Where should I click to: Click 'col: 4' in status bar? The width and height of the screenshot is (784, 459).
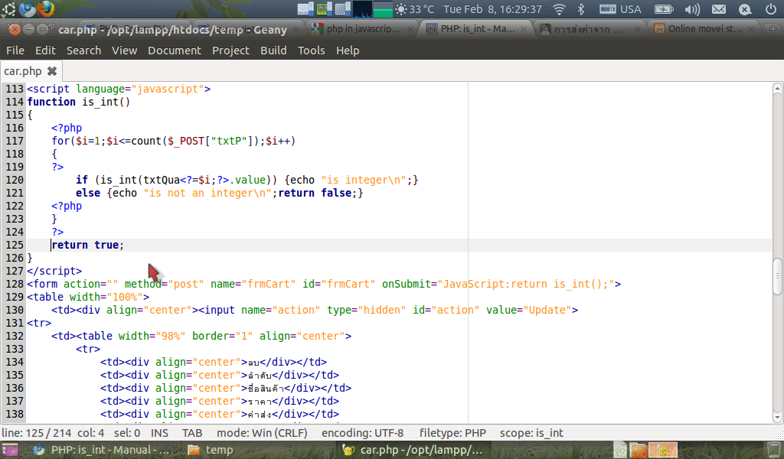pyautogui.click(x=90, y=433)
